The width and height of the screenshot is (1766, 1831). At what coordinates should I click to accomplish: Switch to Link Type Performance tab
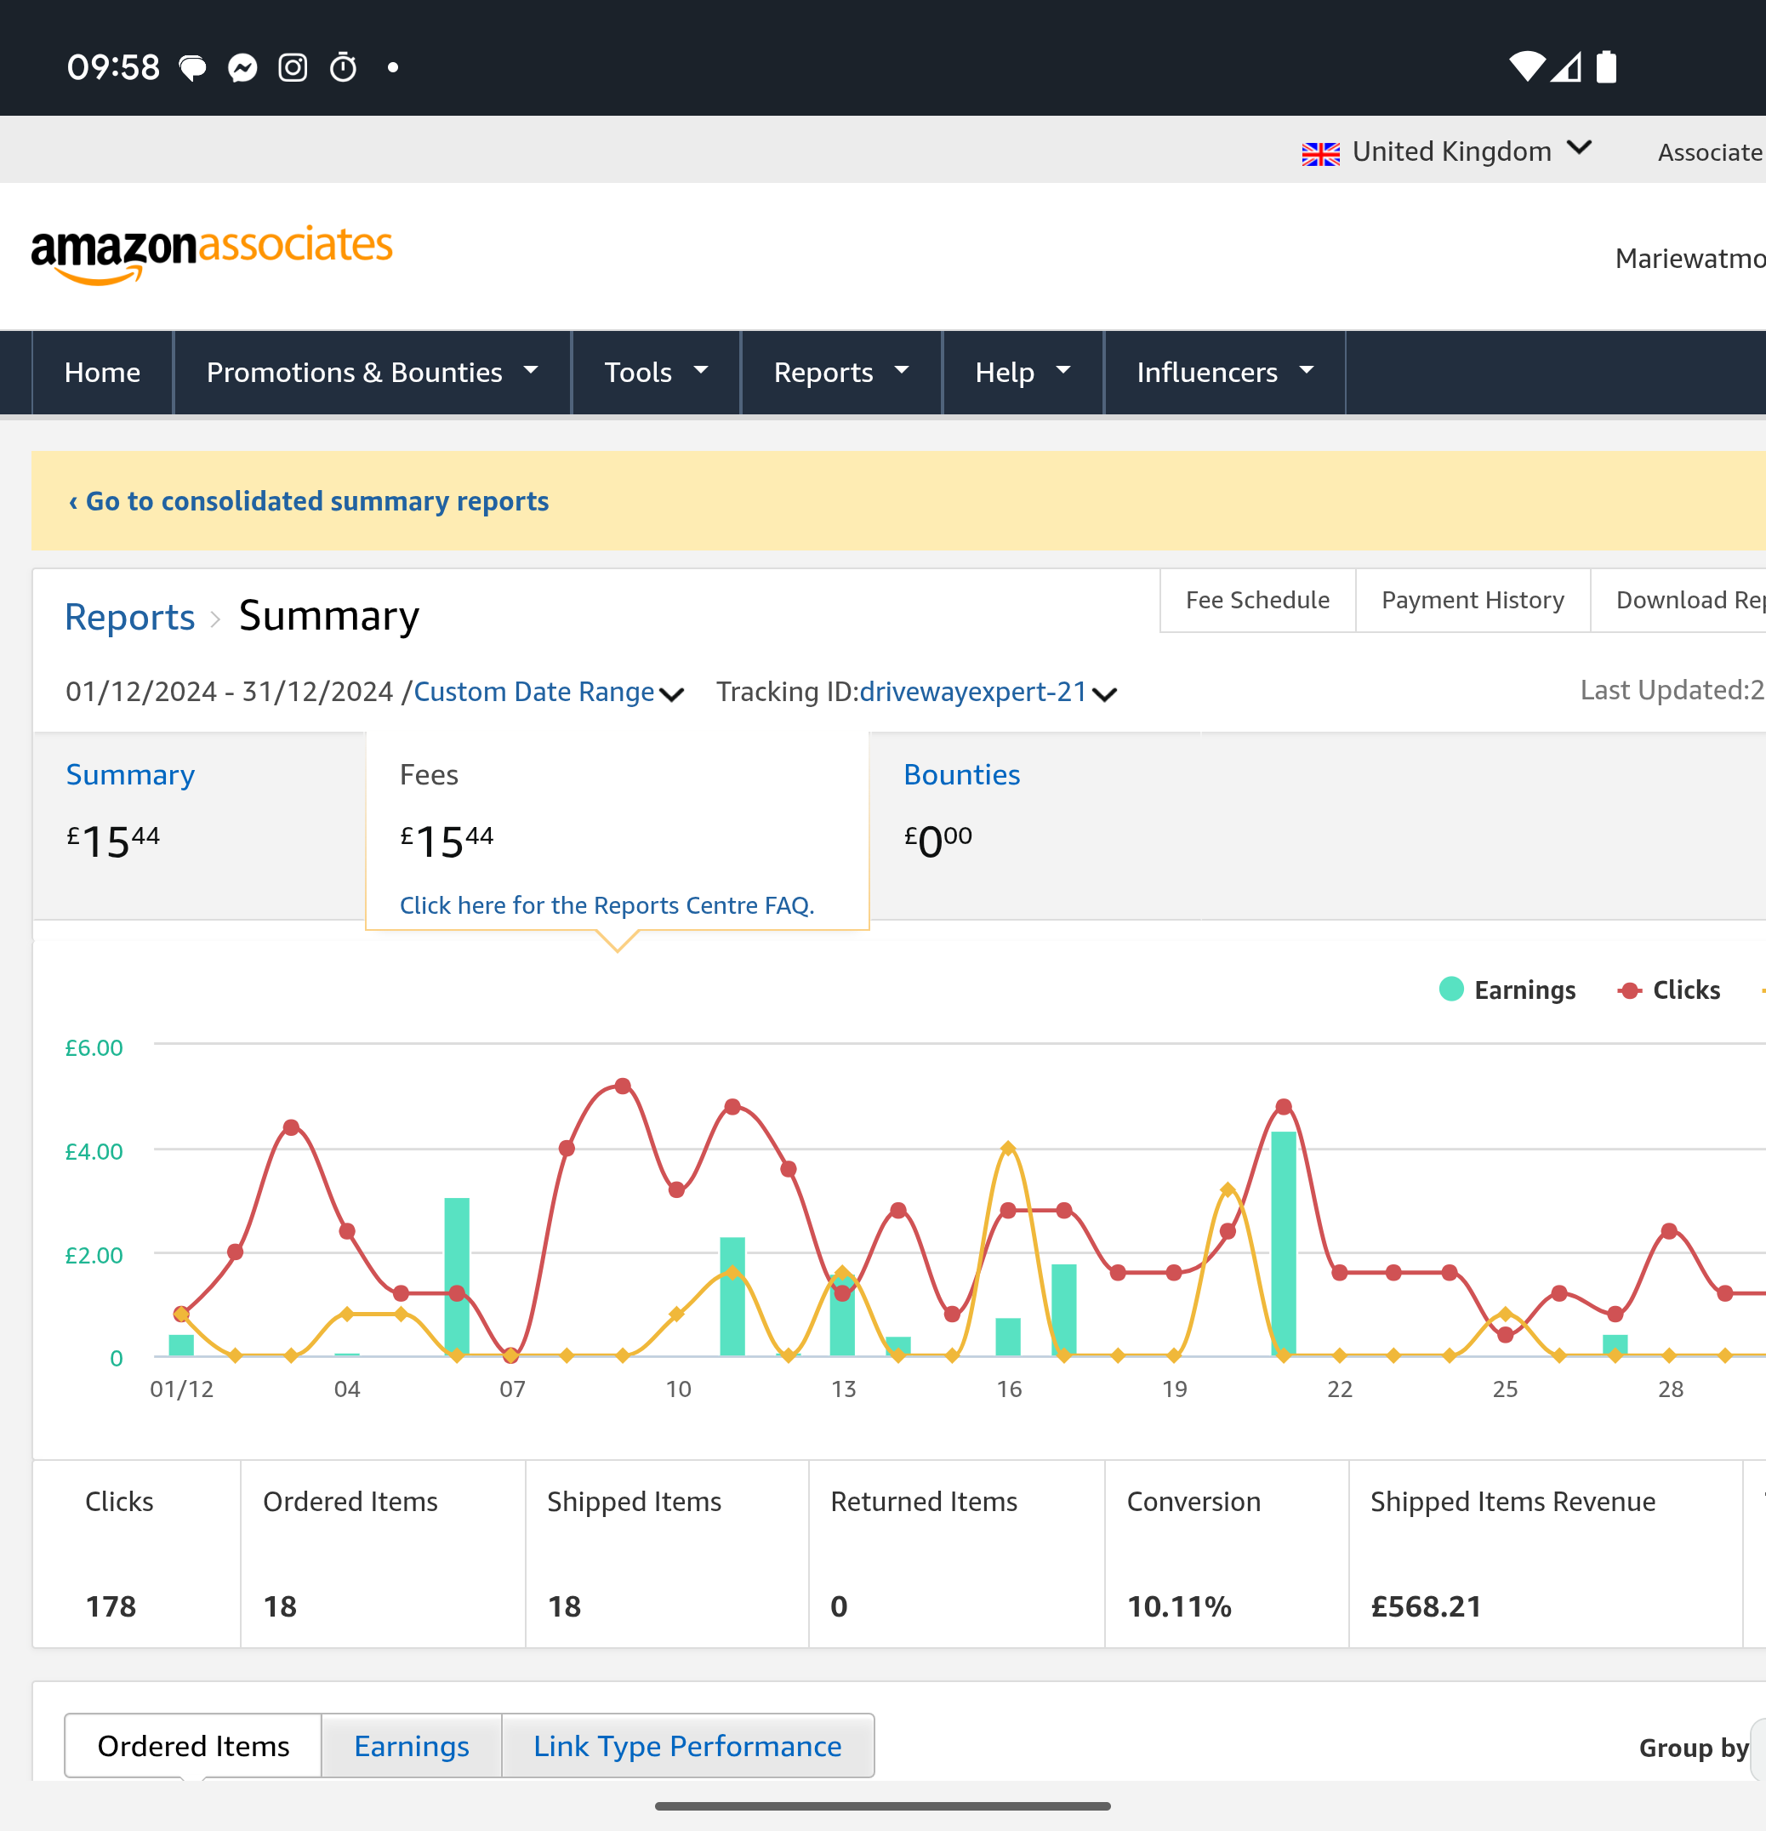(x=687, y=1745)
